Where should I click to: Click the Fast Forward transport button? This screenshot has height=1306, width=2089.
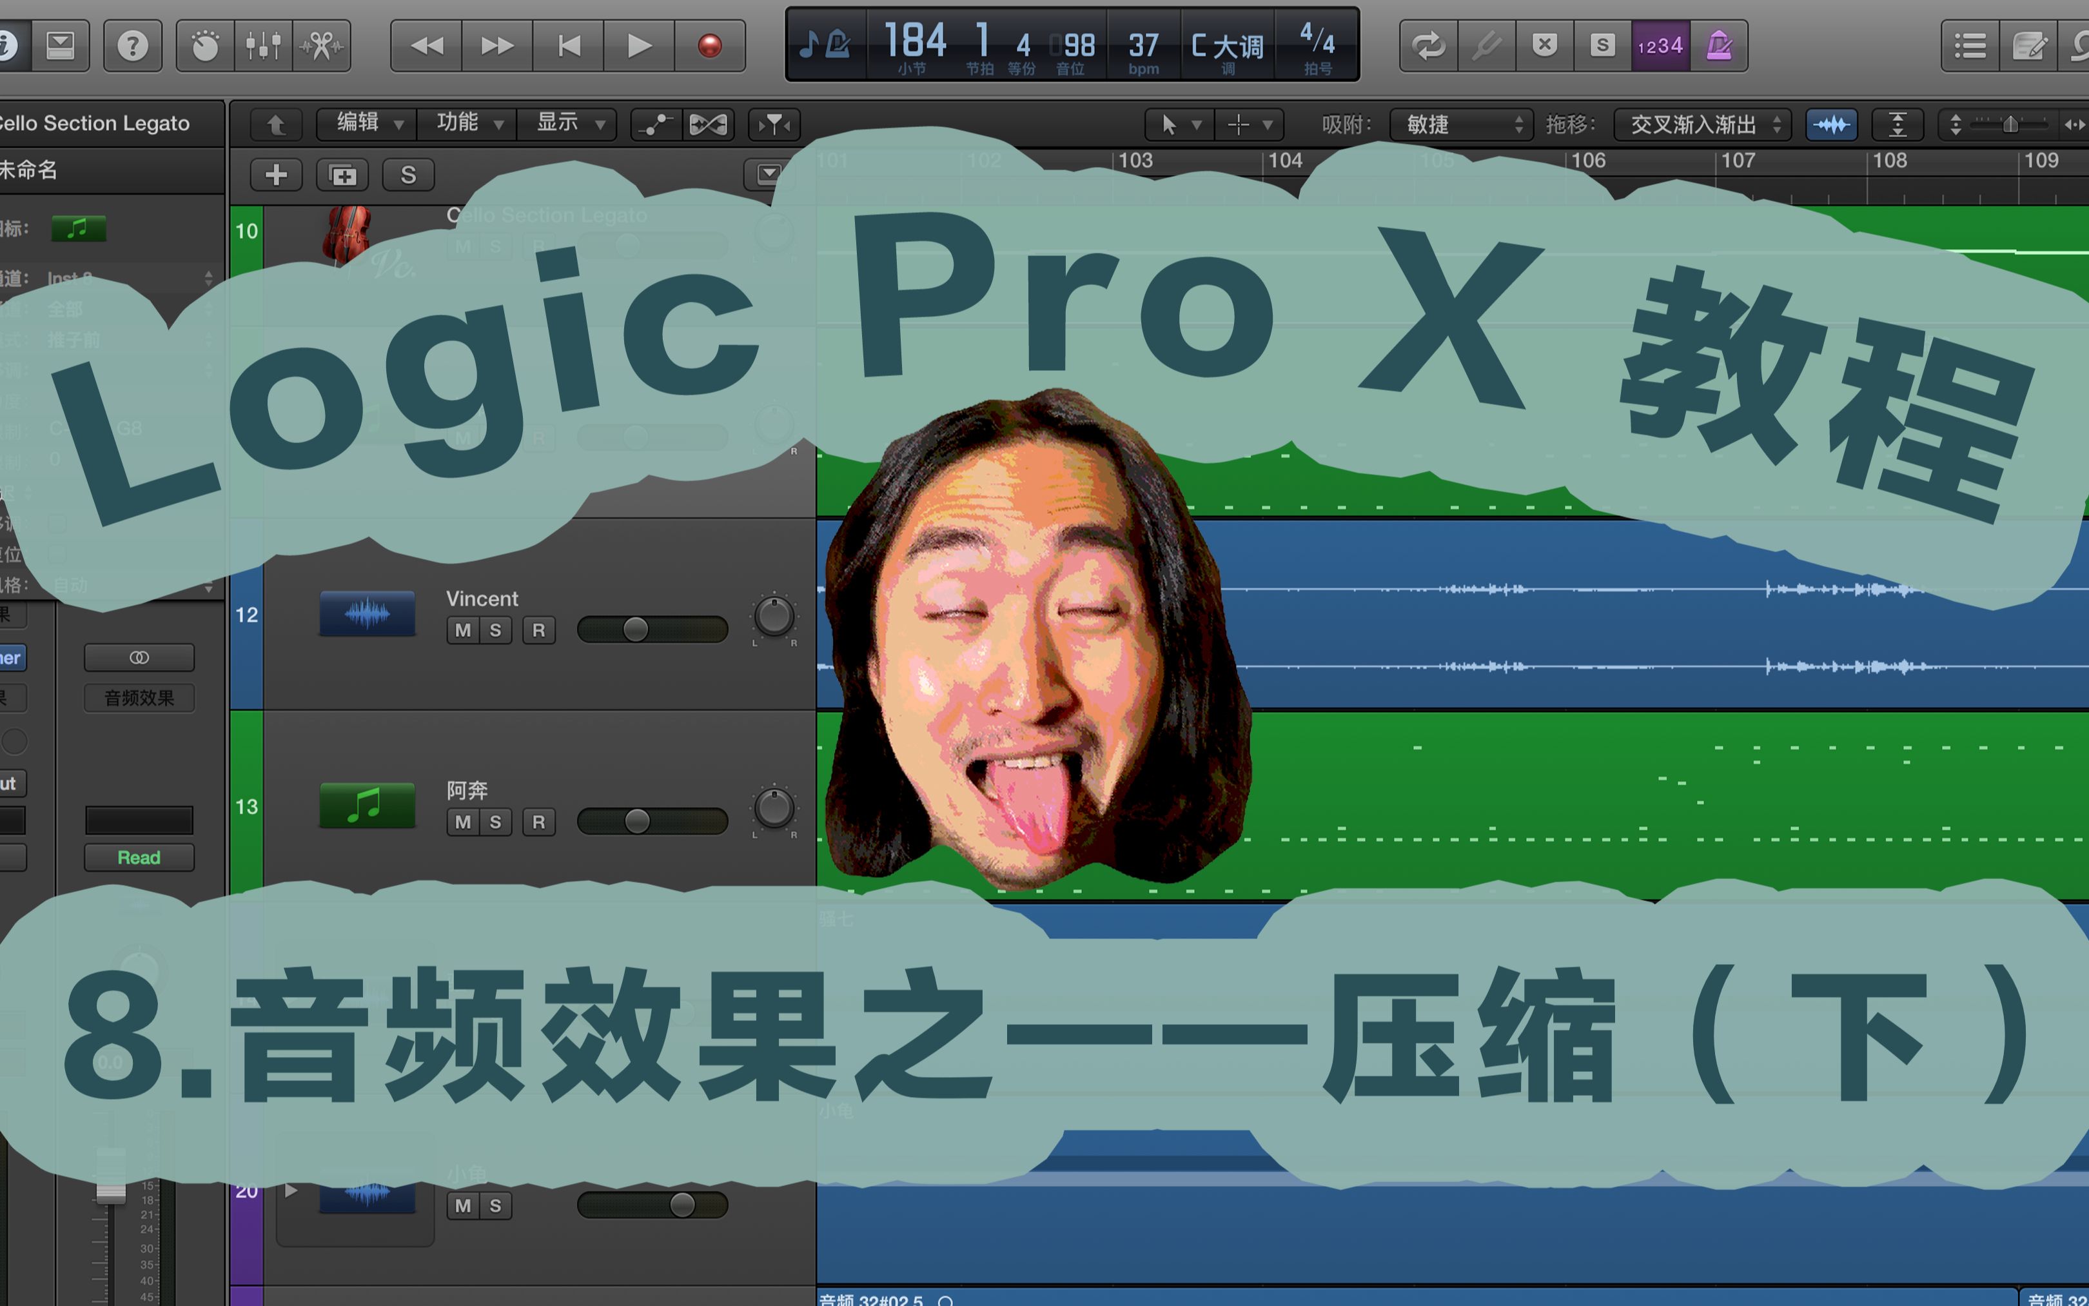(x=497, y=45)
